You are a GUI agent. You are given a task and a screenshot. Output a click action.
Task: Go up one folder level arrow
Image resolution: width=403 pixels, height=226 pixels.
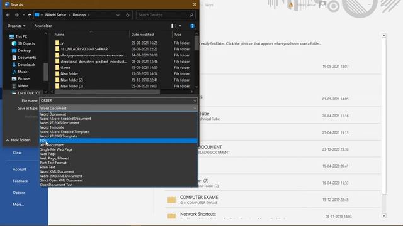tap(30, 15)
